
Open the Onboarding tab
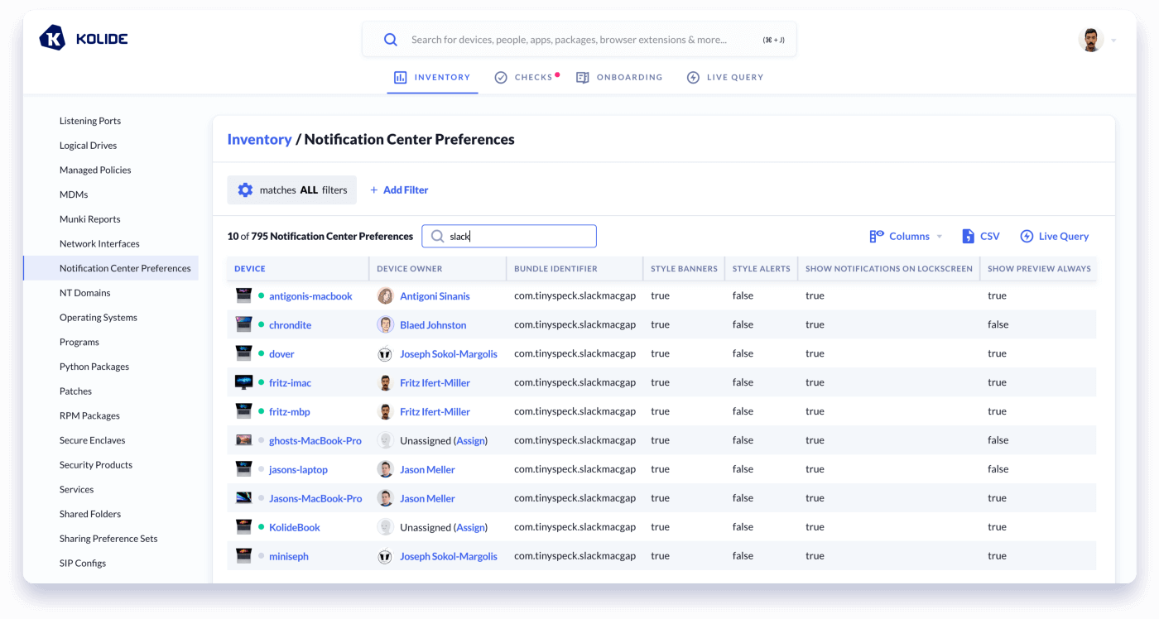tap(619, 78)
